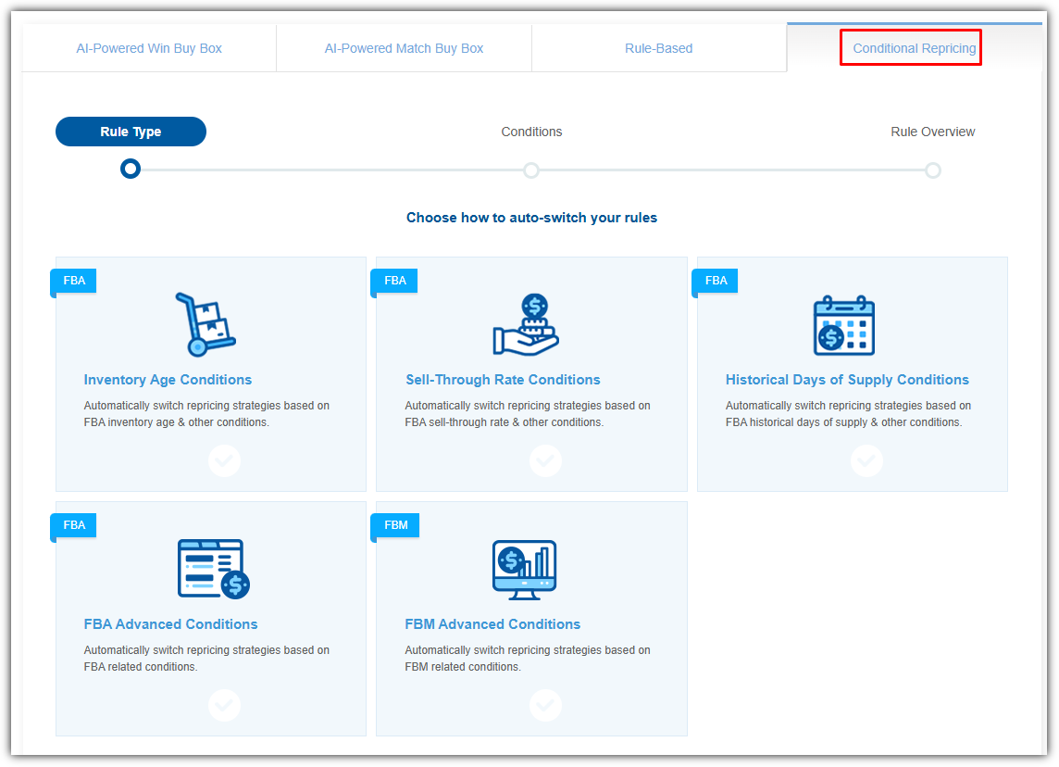This screenshot has width=1059, height=767.
Task: Go to the Conditions step label
Action: click(531, 132)
